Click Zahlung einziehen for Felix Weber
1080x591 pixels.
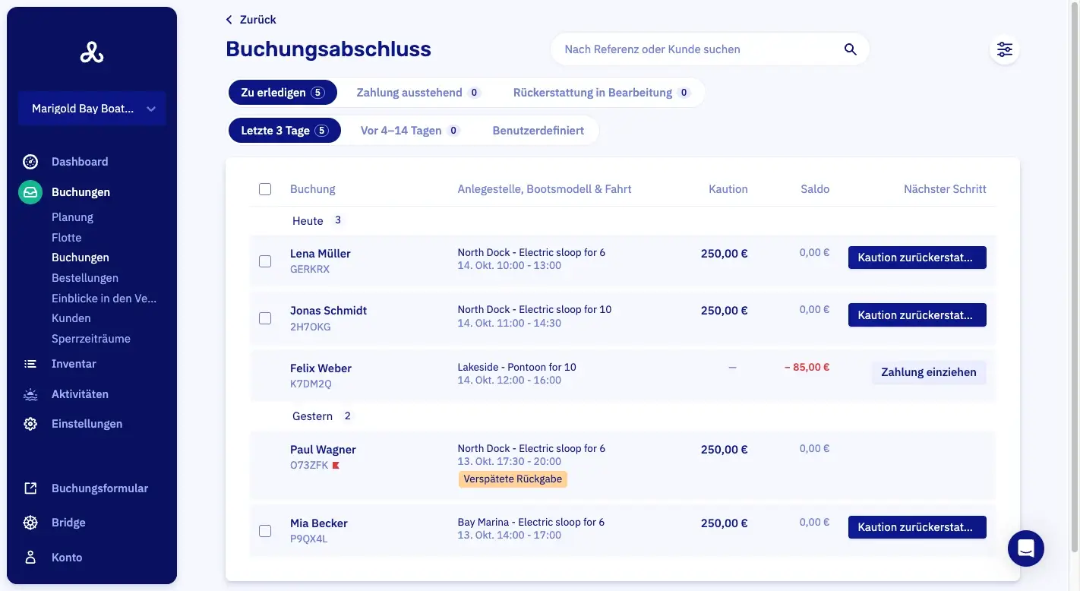[928, 372]
